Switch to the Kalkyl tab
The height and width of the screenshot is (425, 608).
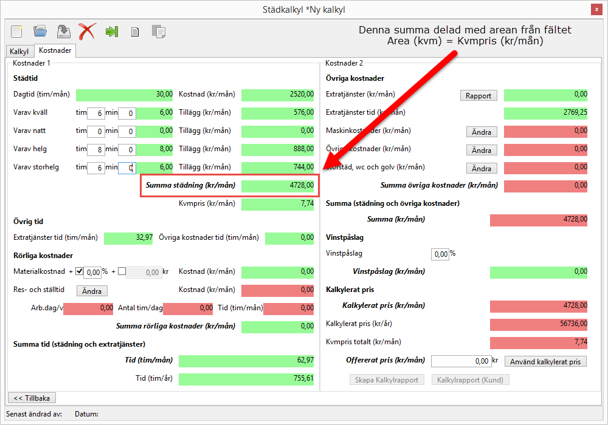click(x=19, y=52)
